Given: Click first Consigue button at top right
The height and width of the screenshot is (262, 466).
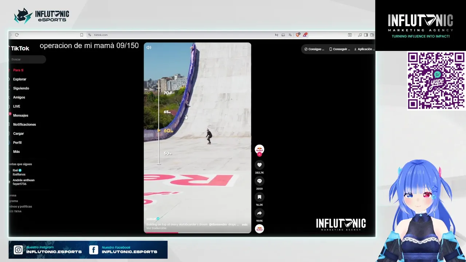Looking at the screenshot, I should coord(314,49).
